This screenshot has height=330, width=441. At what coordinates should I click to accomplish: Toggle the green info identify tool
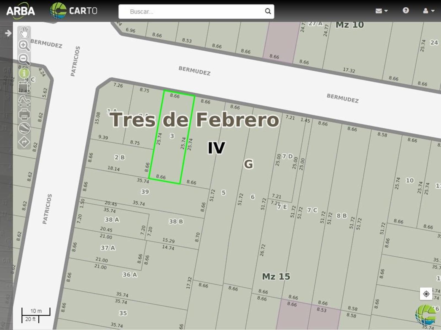click(x=24, y=73)
